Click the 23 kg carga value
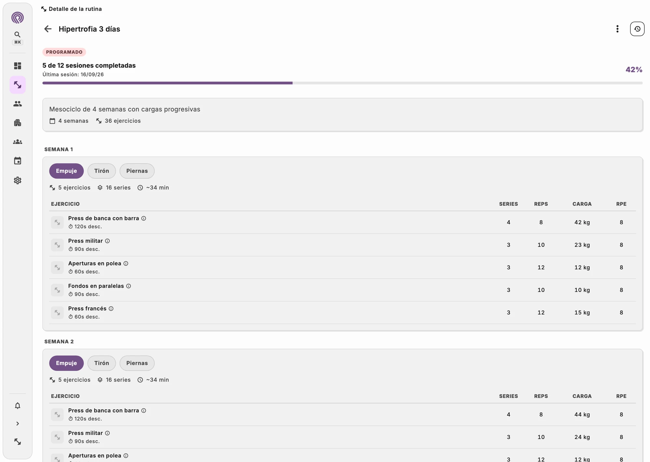Image resolution: width=650 pixels, height=462 pixels. click(582, 245)
